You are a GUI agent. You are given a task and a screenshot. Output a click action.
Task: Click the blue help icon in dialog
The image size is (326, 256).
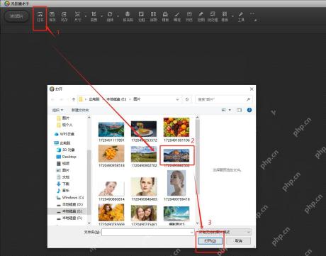(249, 110)
